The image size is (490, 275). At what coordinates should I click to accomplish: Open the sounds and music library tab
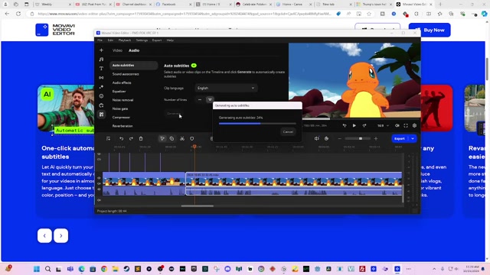tap(101, 60)
